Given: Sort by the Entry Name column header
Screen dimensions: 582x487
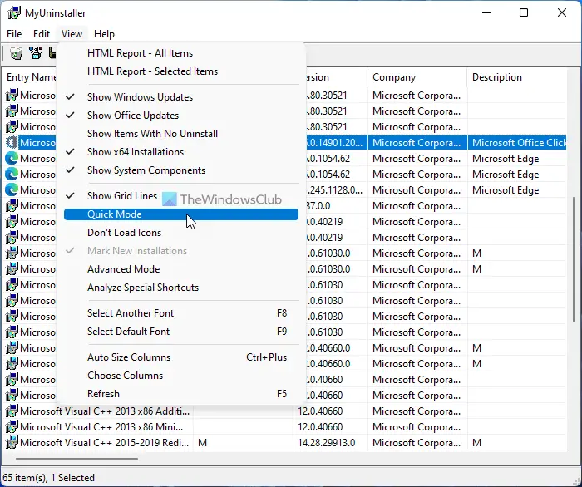Looking at the screenshot, I should pyautogui.click(x=30, y=77).
